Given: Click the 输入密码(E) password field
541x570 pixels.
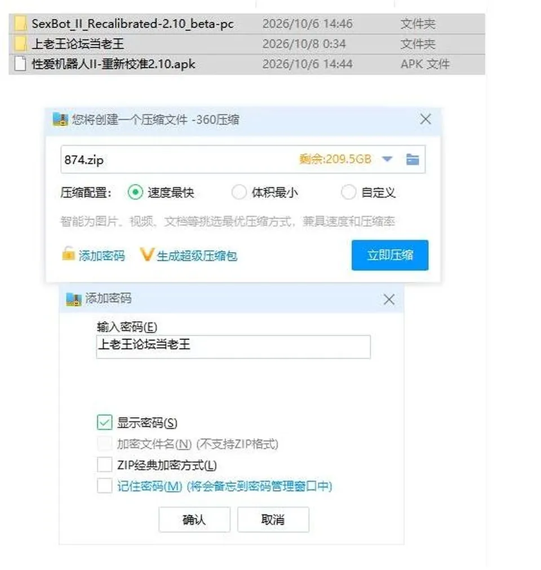Looking at the screenshot, I should 233,347.
